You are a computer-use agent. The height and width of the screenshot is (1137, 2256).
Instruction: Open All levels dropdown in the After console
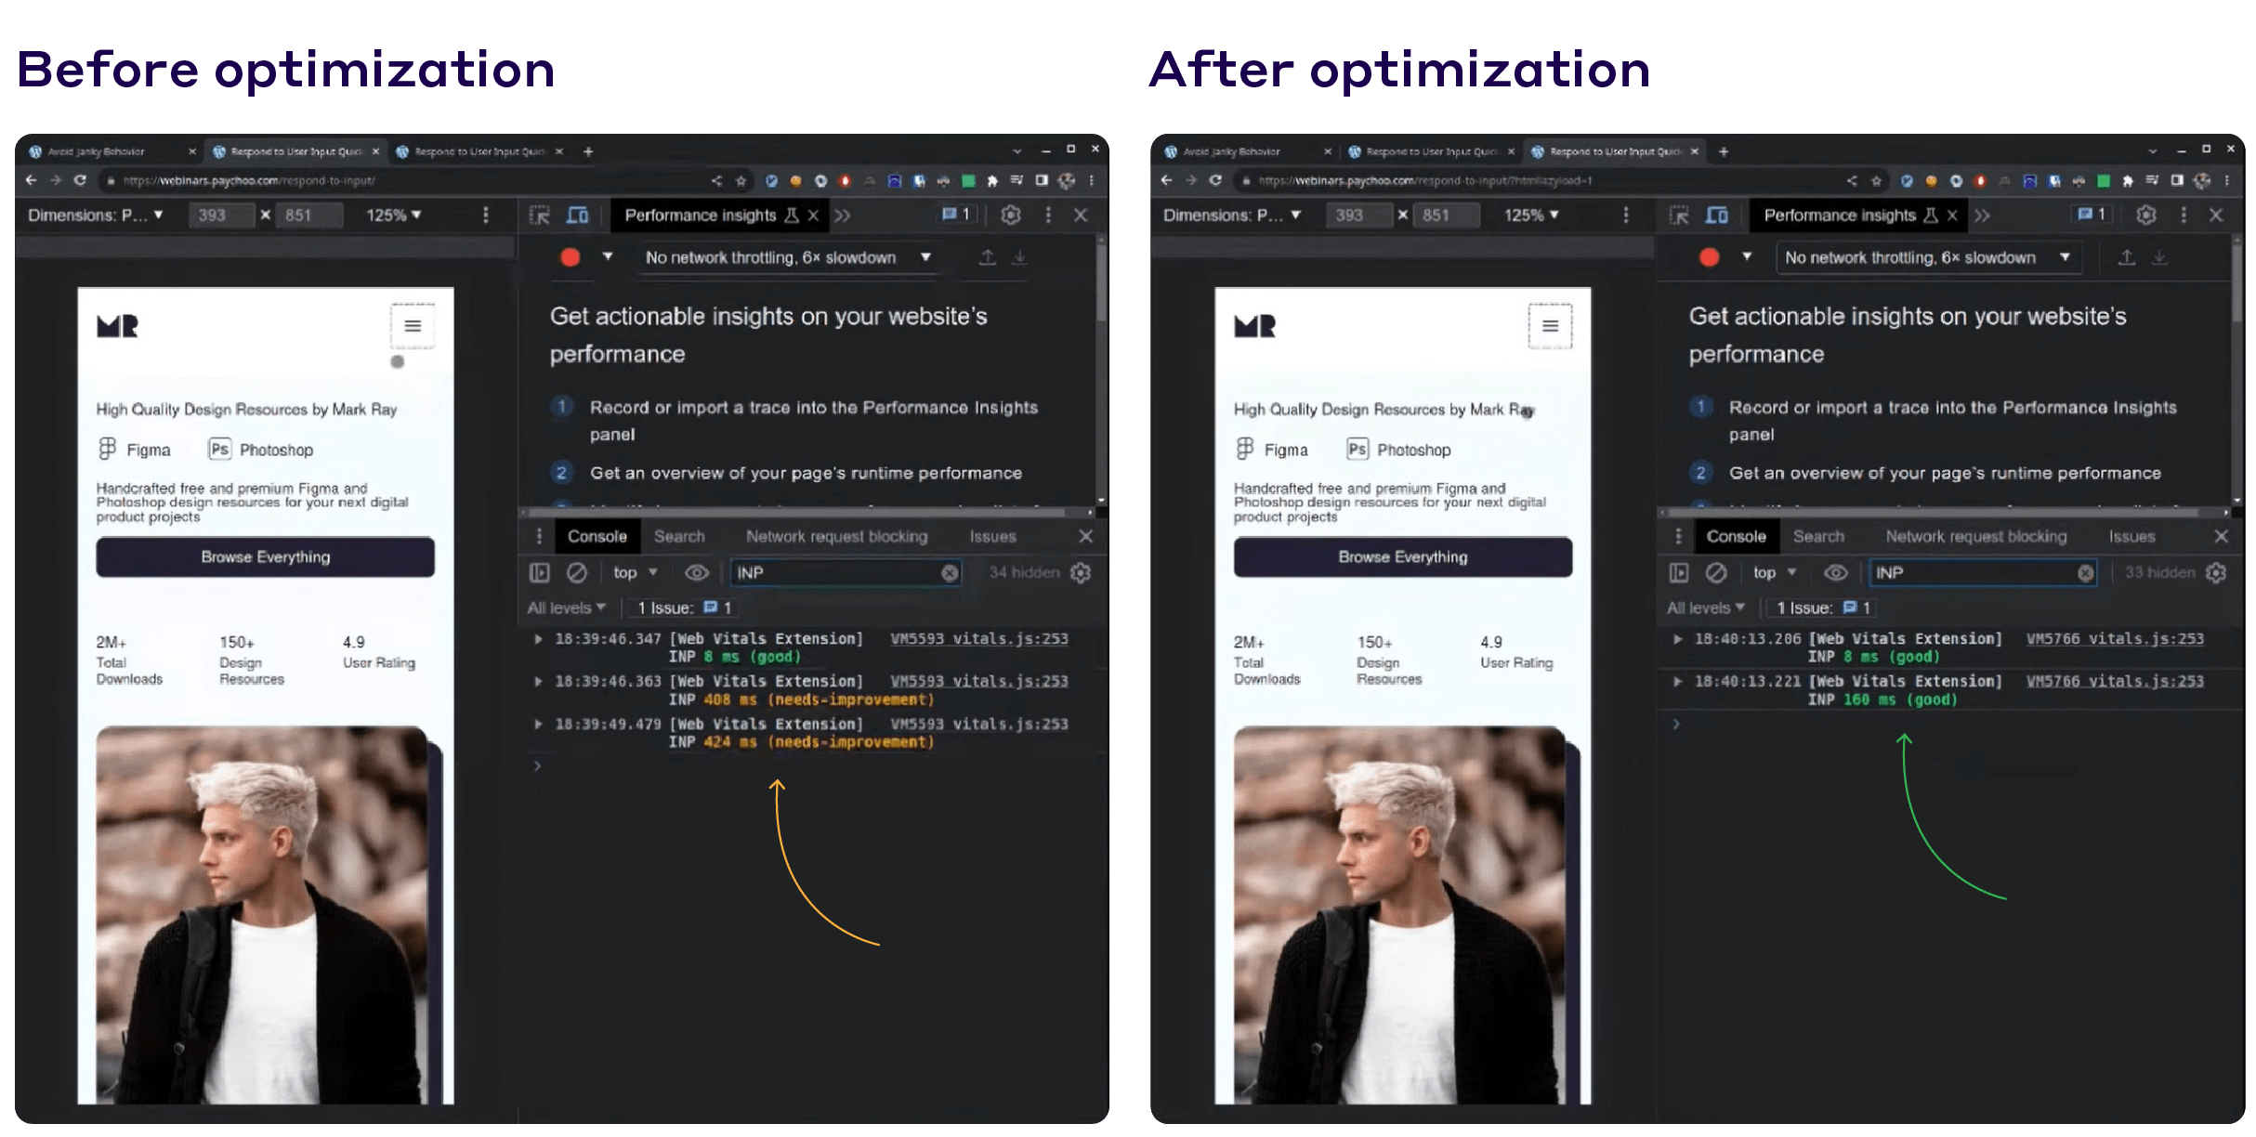(1705, 608)
